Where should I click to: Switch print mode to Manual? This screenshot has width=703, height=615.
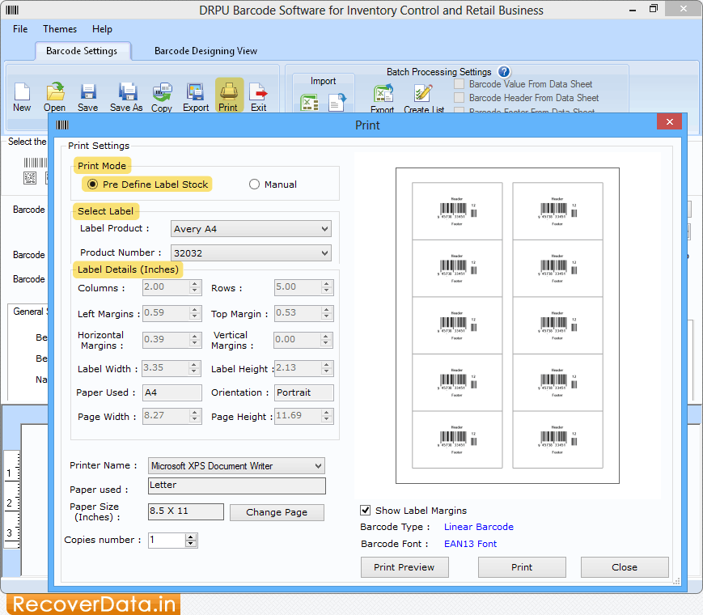click(253, 184)
